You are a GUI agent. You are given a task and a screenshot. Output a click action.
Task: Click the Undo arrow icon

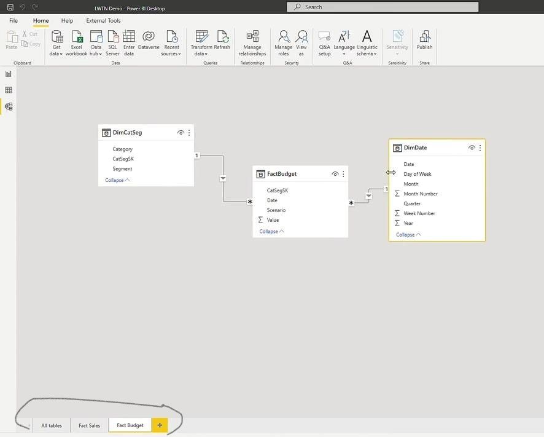23,7
